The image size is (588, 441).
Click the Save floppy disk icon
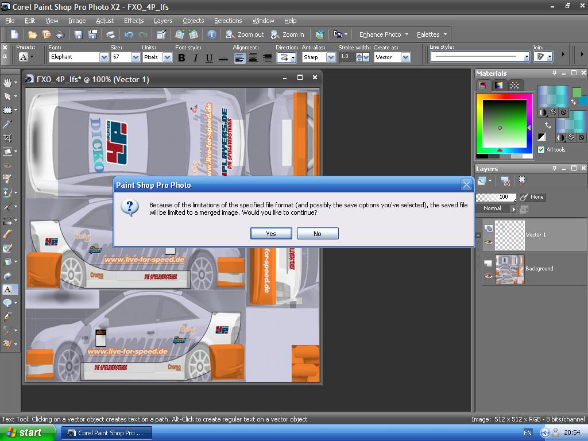coord(78,34)
